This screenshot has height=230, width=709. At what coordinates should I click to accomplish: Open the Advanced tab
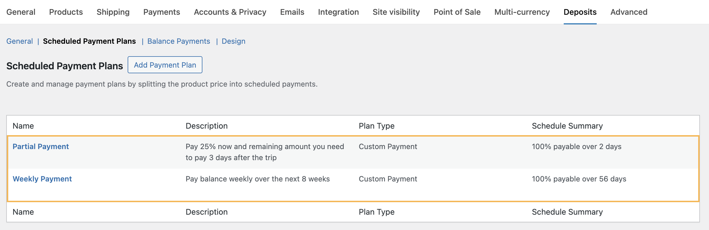point(629,12)
